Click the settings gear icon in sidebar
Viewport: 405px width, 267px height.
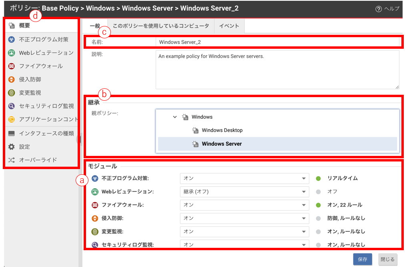(x=12, y=147)
